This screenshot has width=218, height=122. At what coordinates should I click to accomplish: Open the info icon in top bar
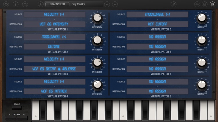pos(16,4)
